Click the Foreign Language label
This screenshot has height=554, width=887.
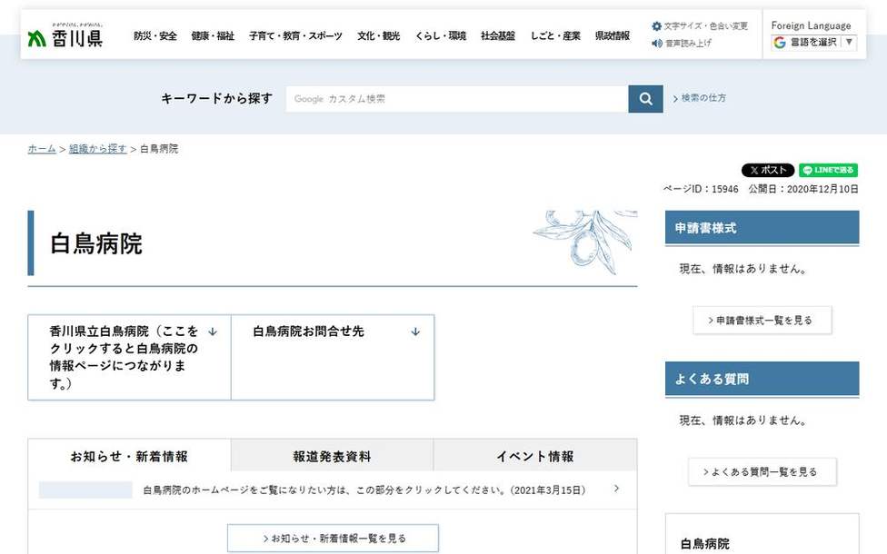811,25
